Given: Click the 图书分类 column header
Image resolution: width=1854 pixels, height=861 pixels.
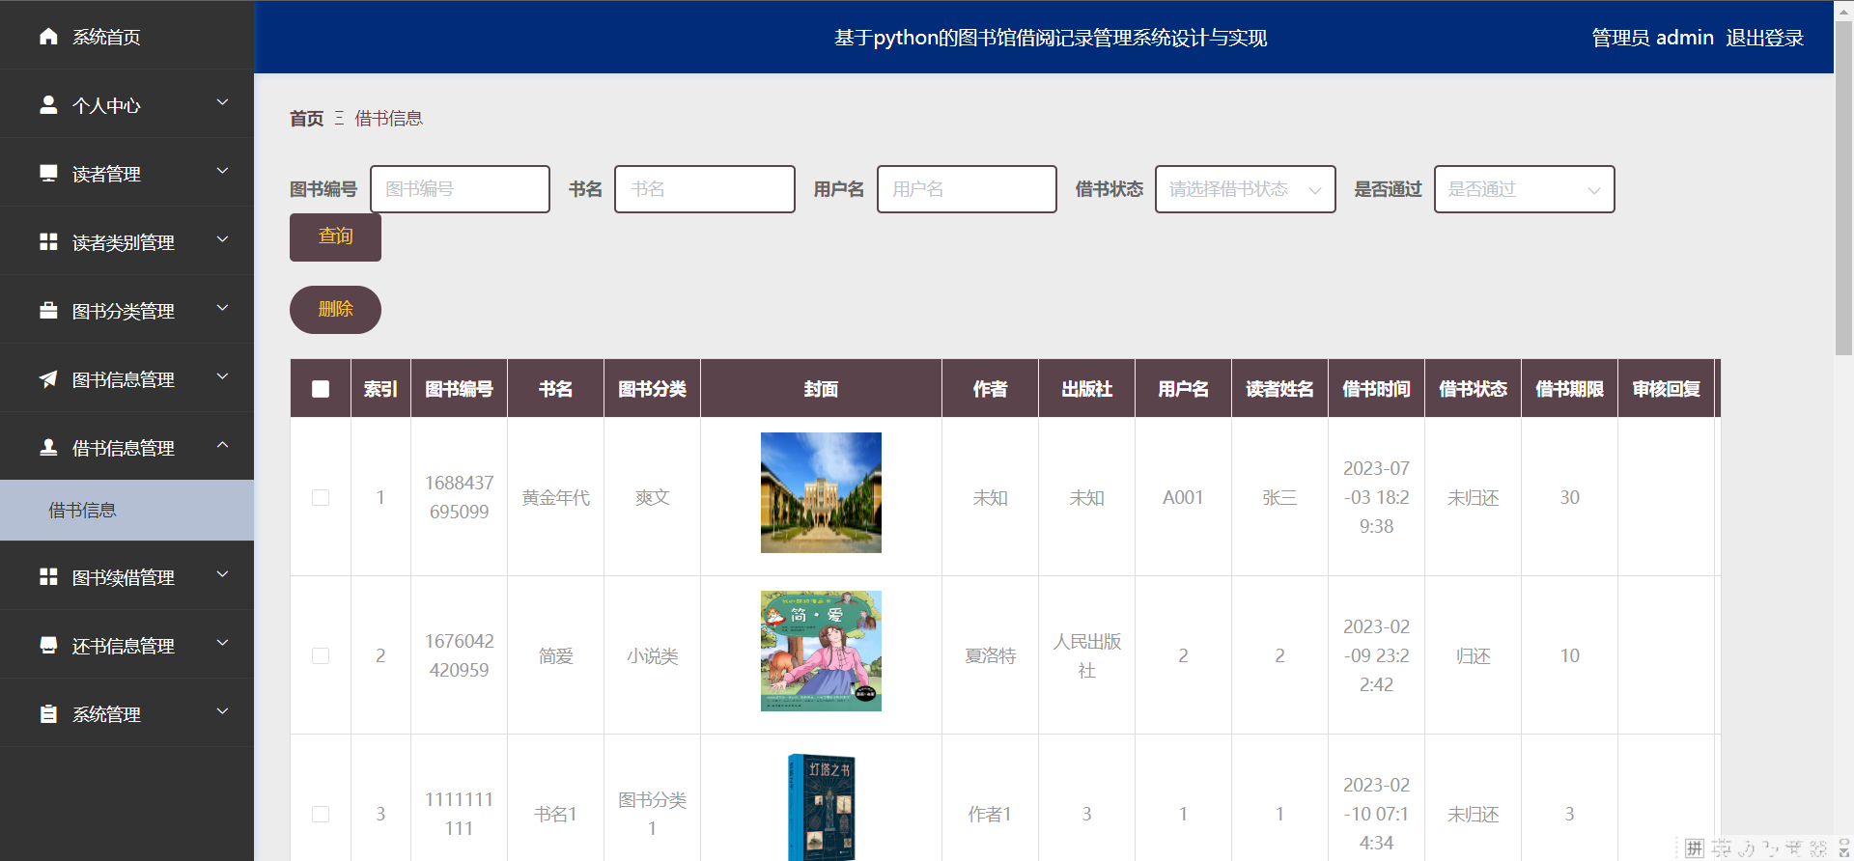Looking at the screenshot, I should coord(652,389).
